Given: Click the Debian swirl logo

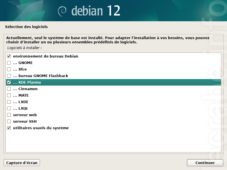Looking at the screenshot, I should point(62,11).
